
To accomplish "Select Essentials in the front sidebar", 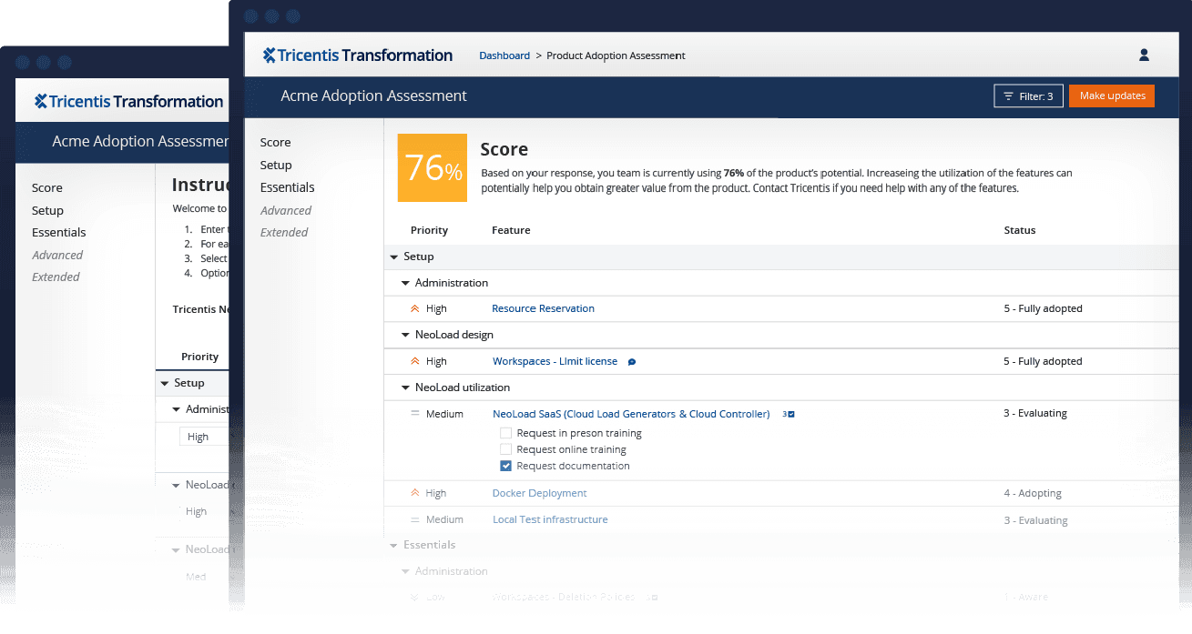I will pos(287,187).
